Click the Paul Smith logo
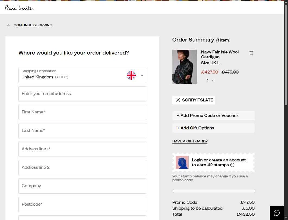Viewport: 288px width, 220px height. pyautogui.click(x=20, y=8)
